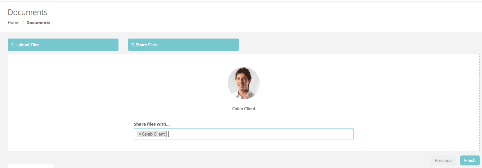Click the white panel below the dashed box
The image size is (482, 168).
(31, 166)
